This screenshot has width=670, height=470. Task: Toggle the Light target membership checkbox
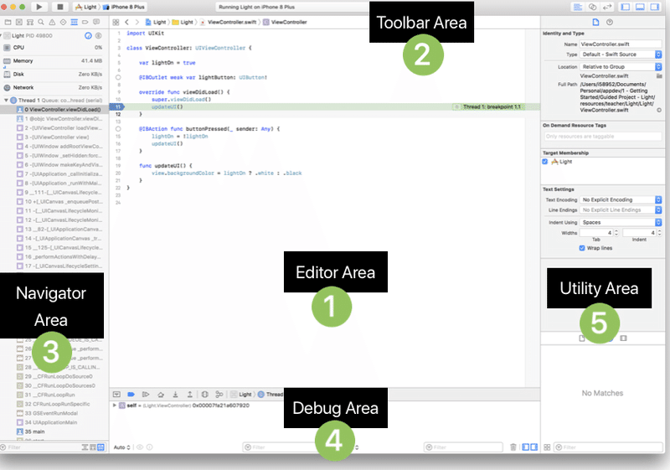(x=545, y=162)
